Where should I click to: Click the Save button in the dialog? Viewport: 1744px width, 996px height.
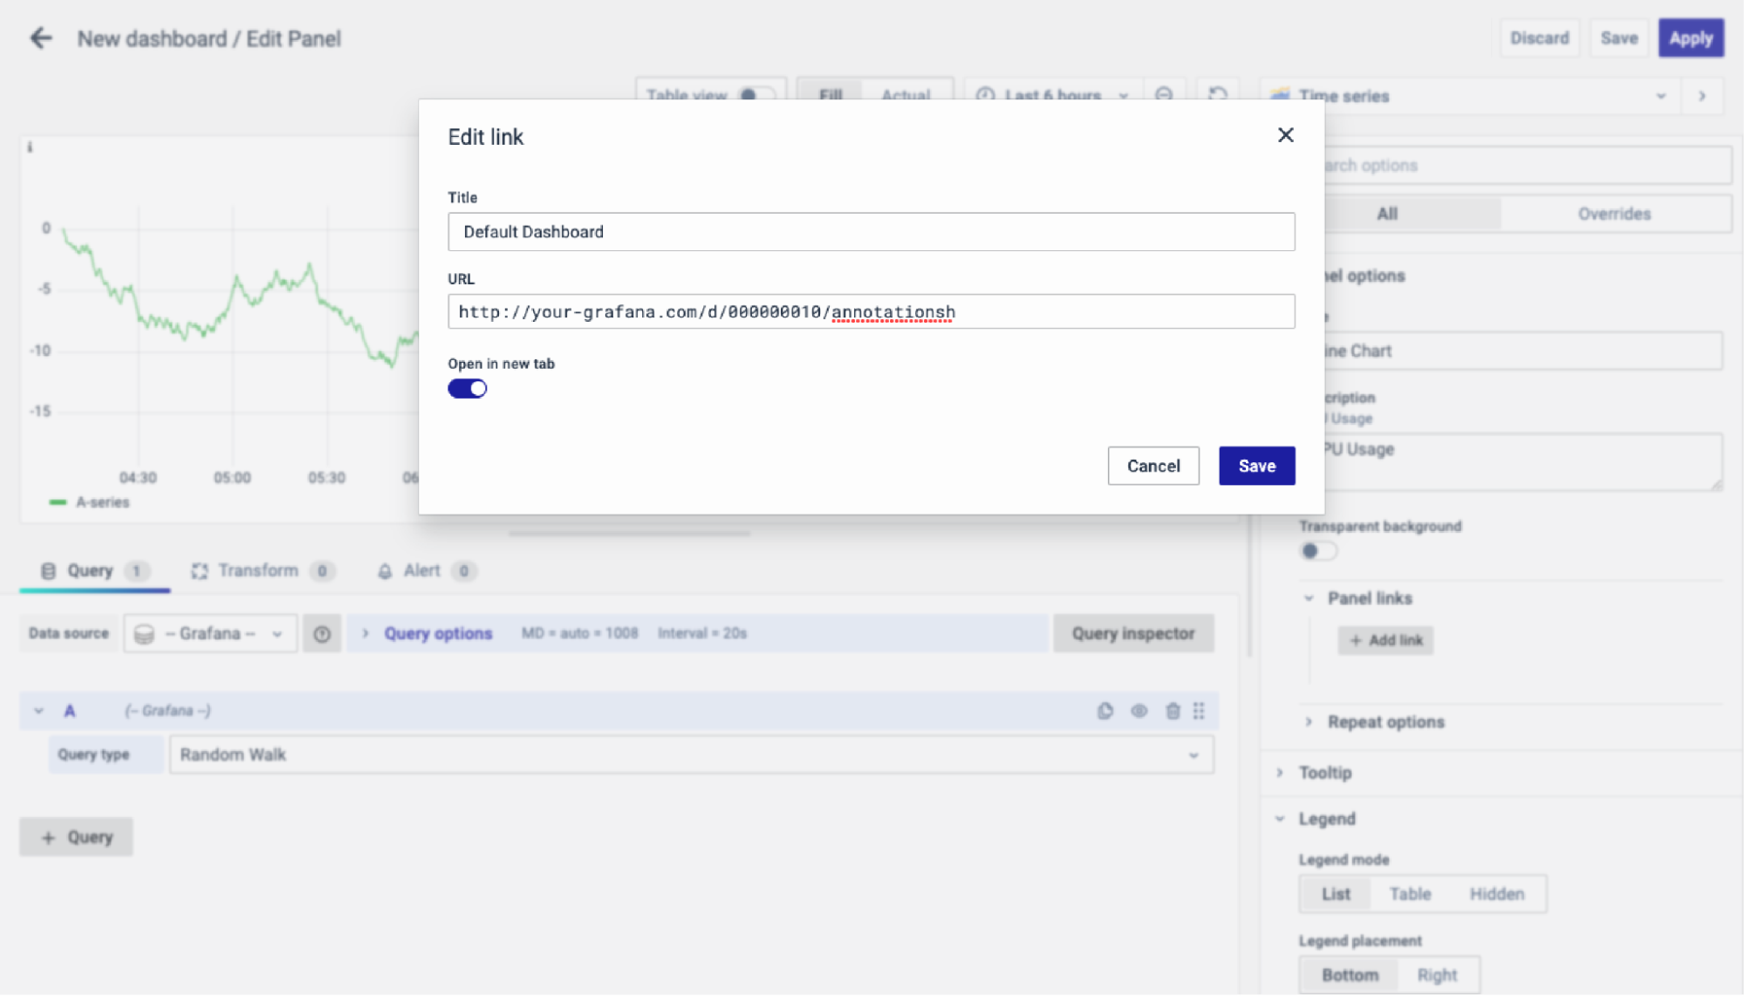coord(1256,466)
